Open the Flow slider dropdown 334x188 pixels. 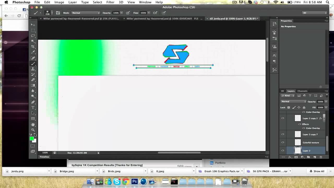[x=149, y=13]
